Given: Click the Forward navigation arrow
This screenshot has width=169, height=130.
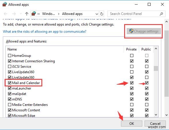Looking at the screenshot, I should tap(14, 14).
